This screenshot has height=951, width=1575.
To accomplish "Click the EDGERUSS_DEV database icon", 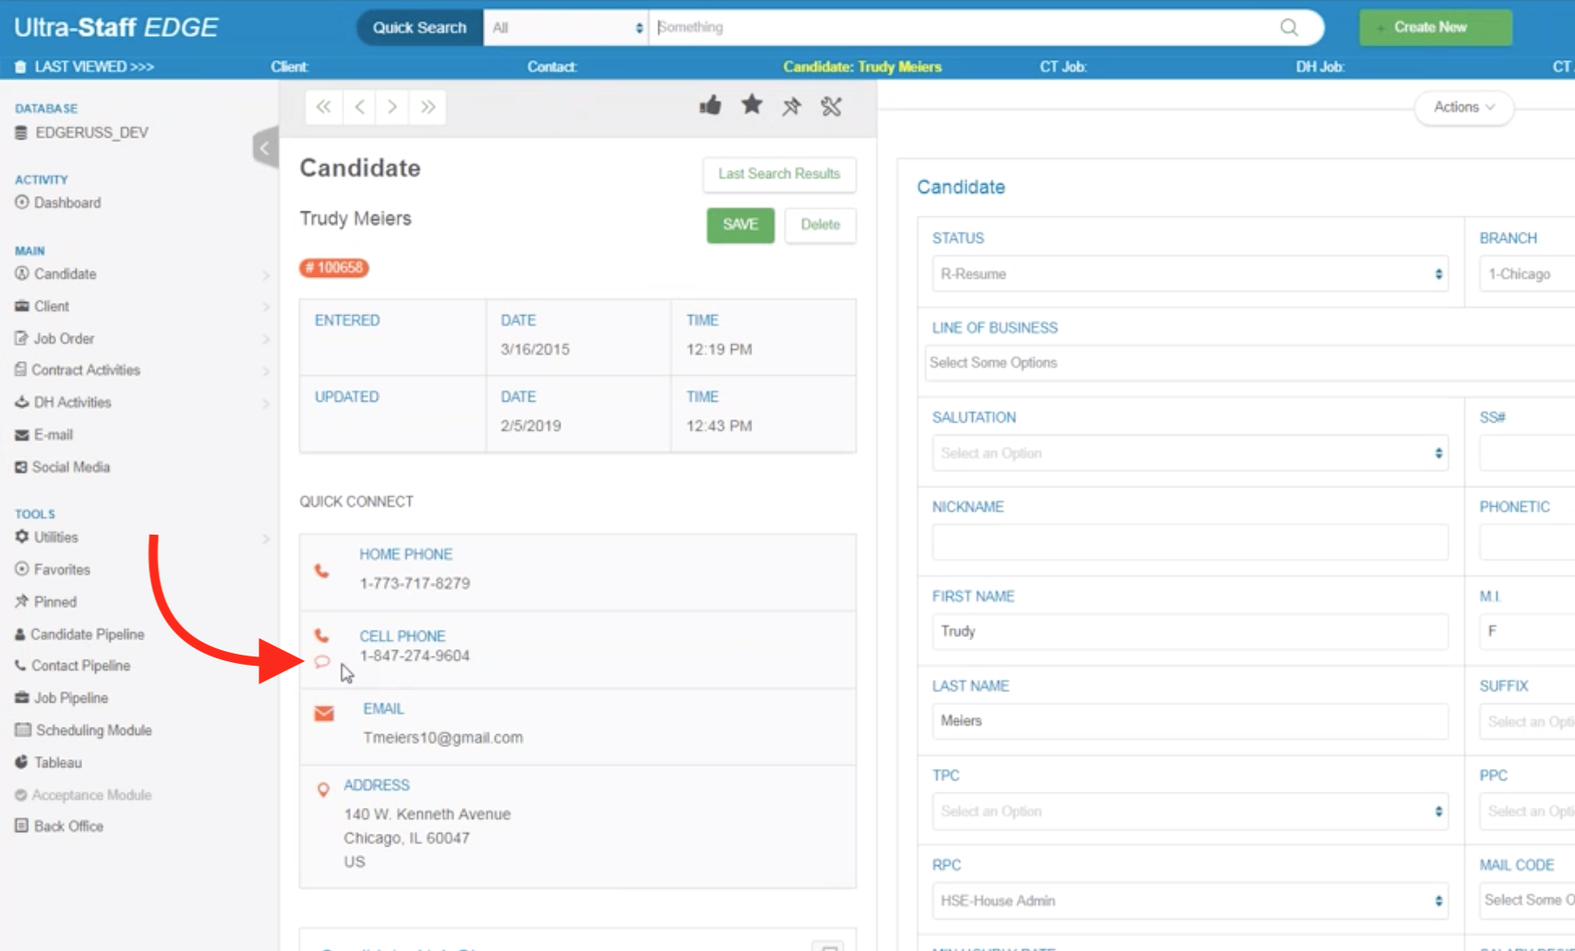I will (x=21, y=133).
